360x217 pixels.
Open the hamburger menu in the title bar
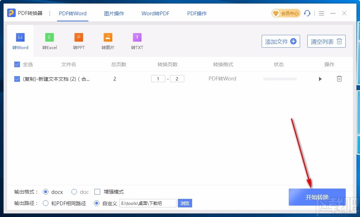[x=321, y=13]
